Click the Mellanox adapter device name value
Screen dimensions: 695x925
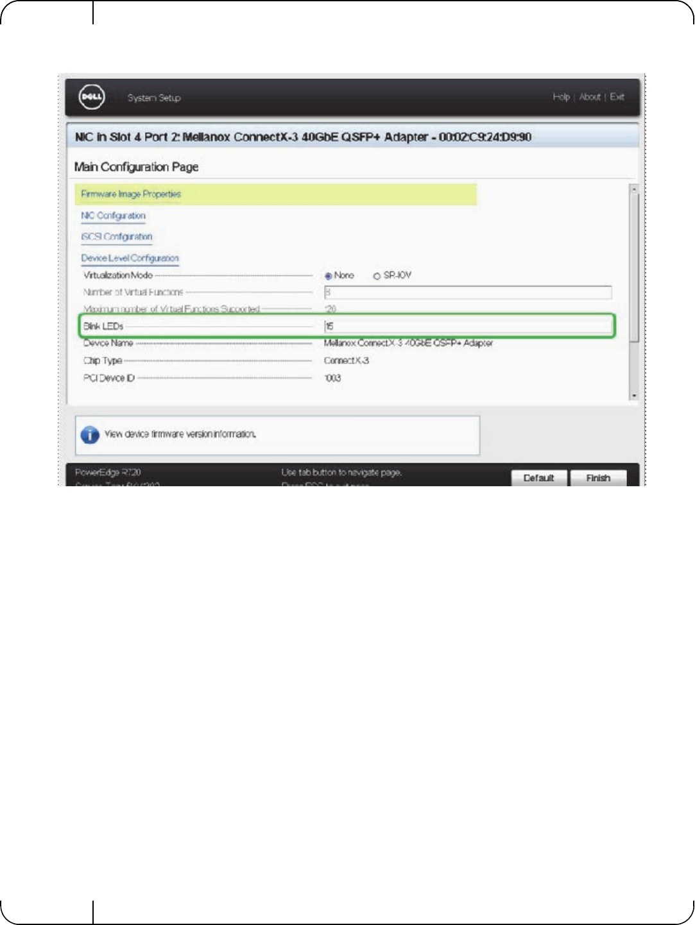tap(408, 343)
